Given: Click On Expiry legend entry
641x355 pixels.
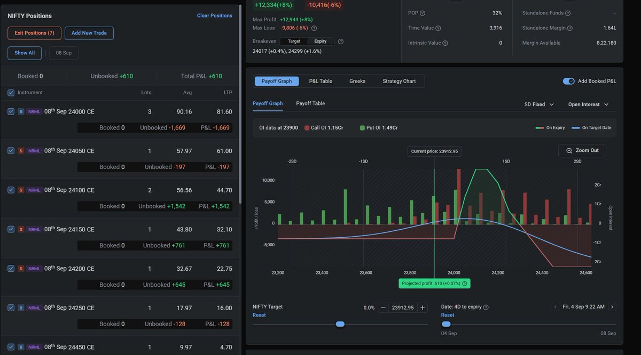Looking at the screenshot, I should coord(549,128).
